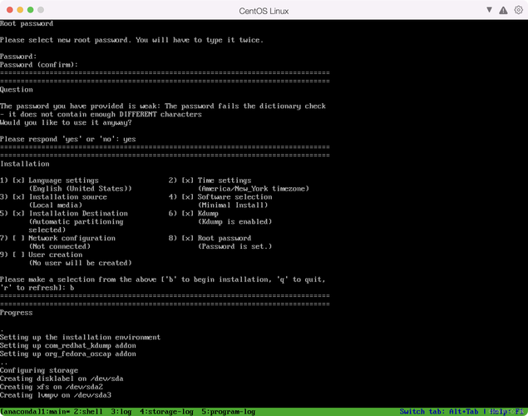Image resolution: width=528 pixels, height=416 pixels.
Task: Switch to the 2:shell tab
Action: point(89,411)
